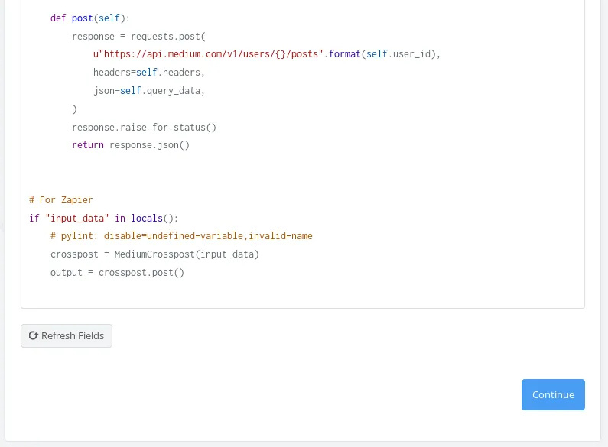Image resolution: width=608 pixels, height=447 pixels.
Task: Click the line 'json=self.query_data,'
Action: 149,91
